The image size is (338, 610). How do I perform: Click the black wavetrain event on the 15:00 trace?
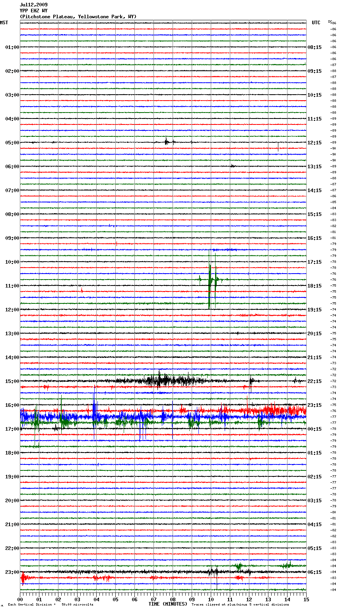[167, 381]
